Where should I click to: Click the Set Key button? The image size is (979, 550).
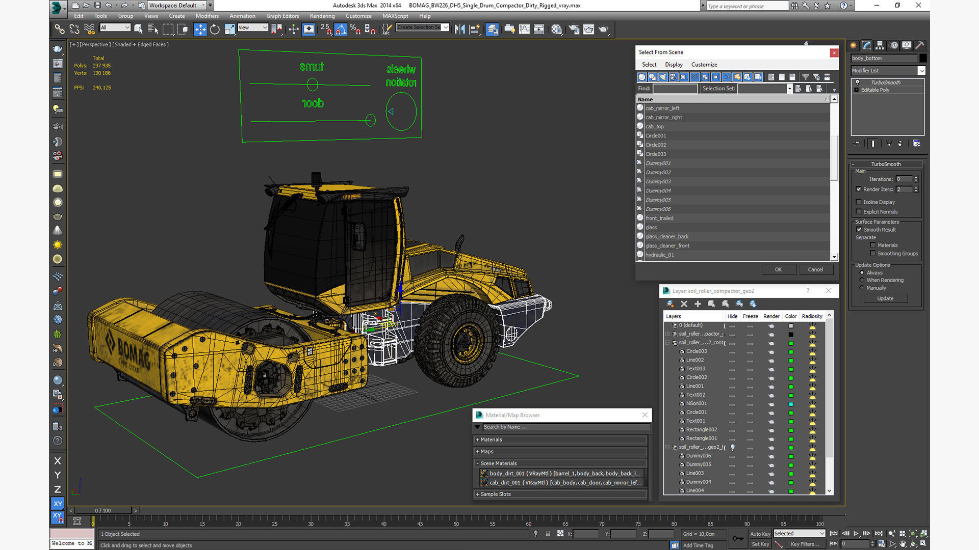pyautogui.click(x=760, y=544)
